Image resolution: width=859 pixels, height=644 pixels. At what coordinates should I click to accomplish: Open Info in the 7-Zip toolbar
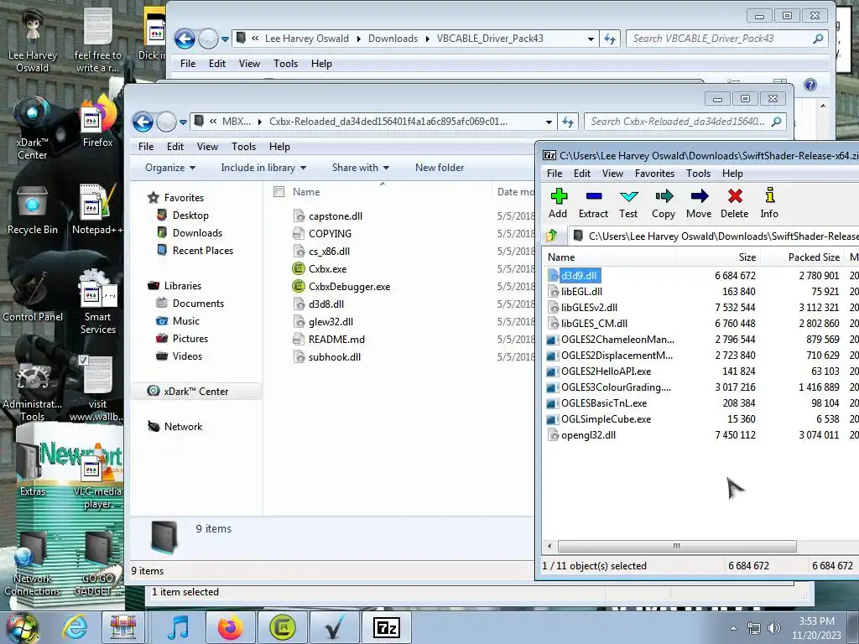(769, 203)
